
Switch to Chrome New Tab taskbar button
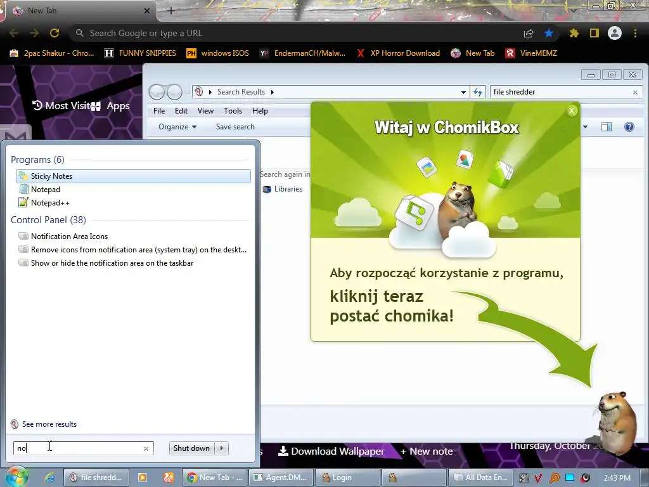pyautogui.click(x=215, y=477)
